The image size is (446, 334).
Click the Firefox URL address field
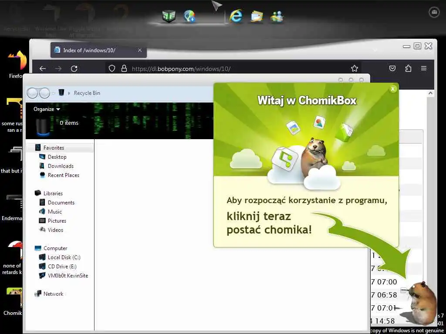coord(233,68)
